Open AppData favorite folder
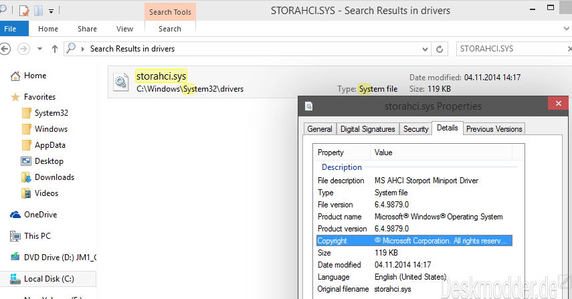Screen dimensions: 572x299 50,145
